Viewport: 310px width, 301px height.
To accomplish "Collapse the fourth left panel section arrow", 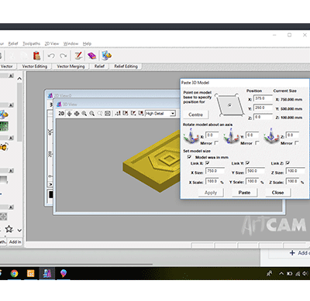I will point(11,171).
